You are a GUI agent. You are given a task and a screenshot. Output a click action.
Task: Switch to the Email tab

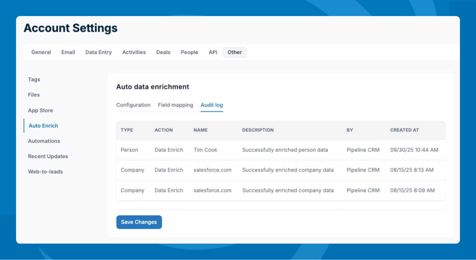[x=68, y=52]
